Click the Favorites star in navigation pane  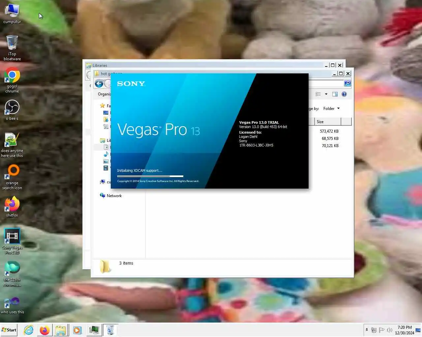pos(103,106)
